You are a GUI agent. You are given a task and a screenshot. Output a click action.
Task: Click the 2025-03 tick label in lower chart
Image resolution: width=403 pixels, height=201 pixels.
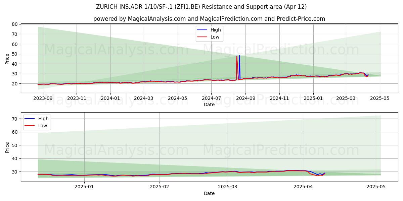pyautogui.click(x=228, y=187)
